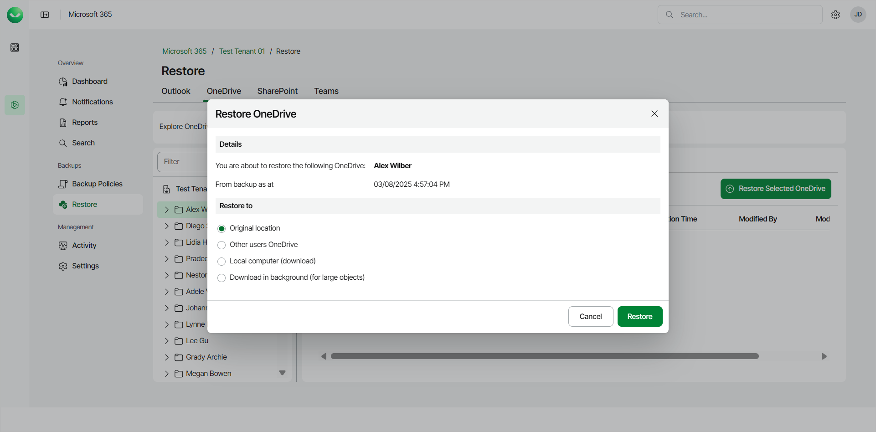Click the horizontal scrollbar thumb in table
This screenshot has width=876, height=432.
[x=545, y=356]
